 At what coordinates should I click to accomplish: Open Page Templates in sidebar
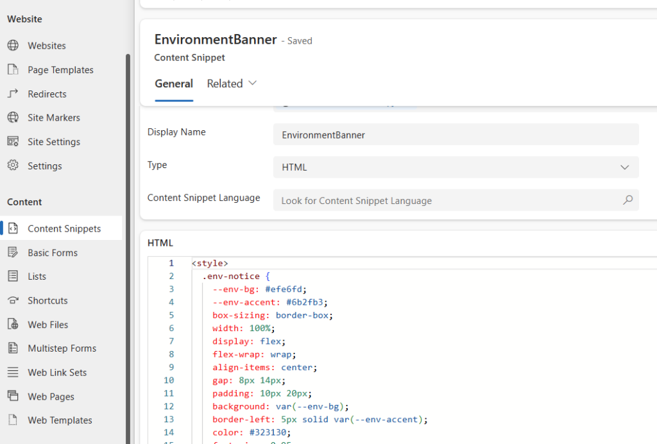click(x=61, y=70)
